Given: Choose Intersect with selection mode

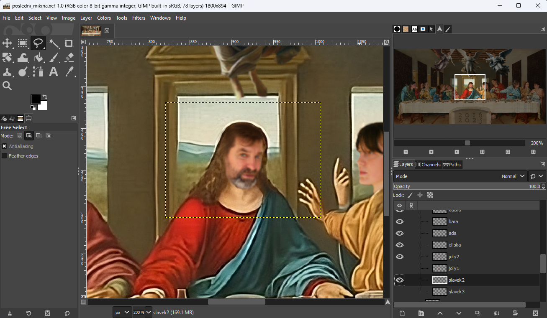Looking at the screenshot, I should click(x=48, y=136).
